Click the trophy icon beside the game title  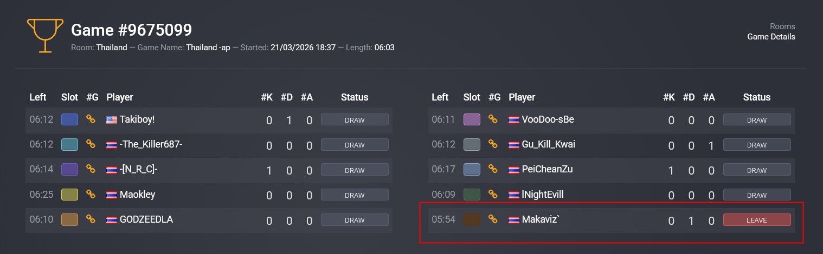(x=42, y=36)
